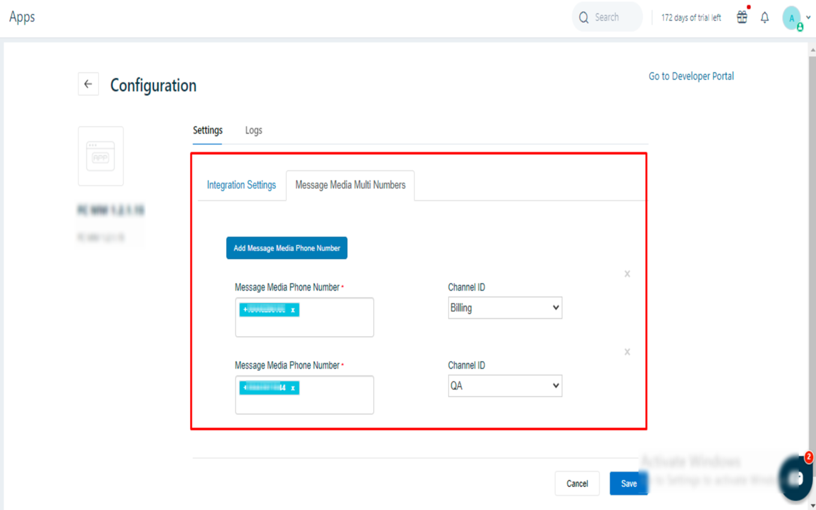816x510 pixels.
Task: Open the Channel ID dropdown showing QA
Action: 505,386
